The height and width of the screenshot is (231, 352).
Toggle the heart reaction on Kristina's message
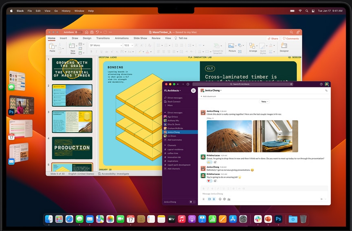(209, 181)
